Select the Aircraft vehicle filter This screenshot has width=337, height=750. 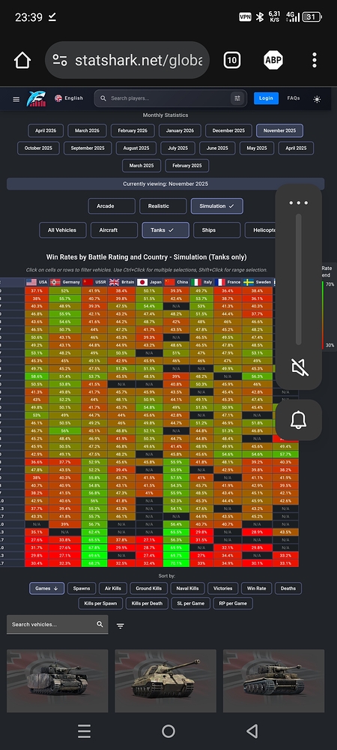coord(114,230)
